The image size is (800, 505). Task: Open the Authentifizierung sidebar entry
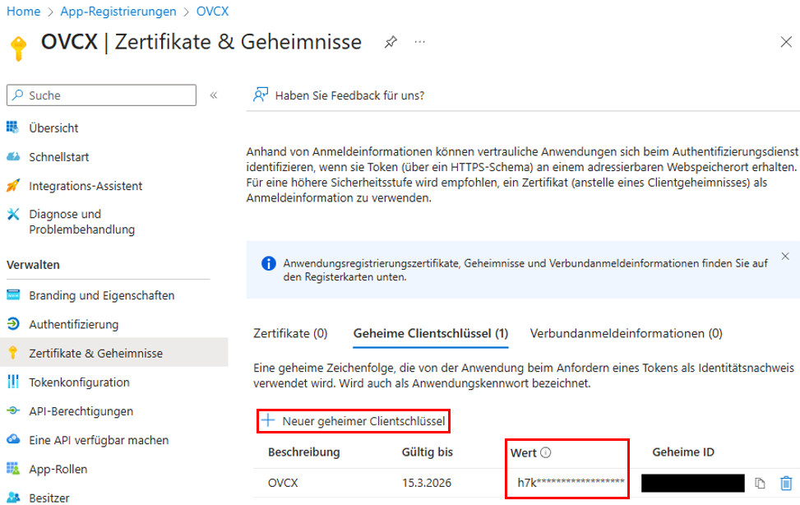[74, 324]
